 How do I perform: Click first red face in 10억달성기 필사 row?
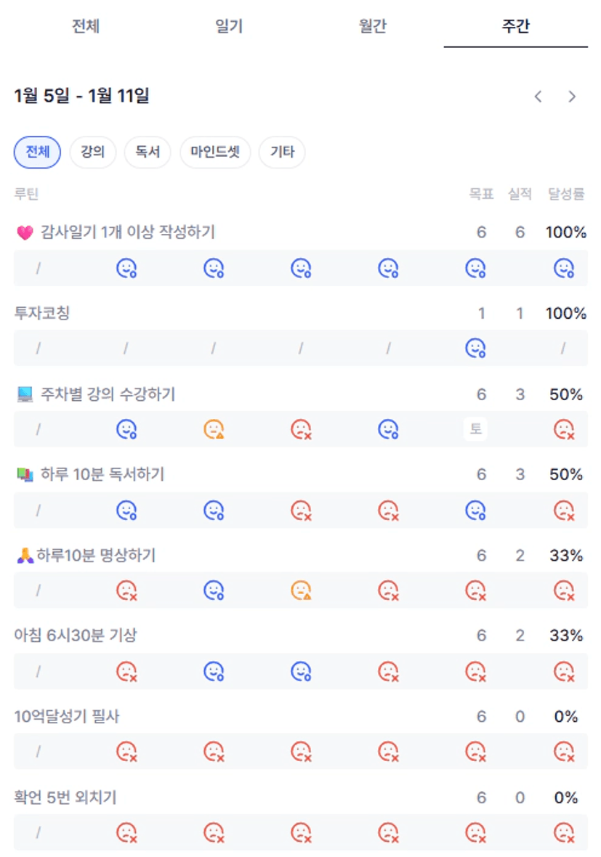[x=127, y=751]
